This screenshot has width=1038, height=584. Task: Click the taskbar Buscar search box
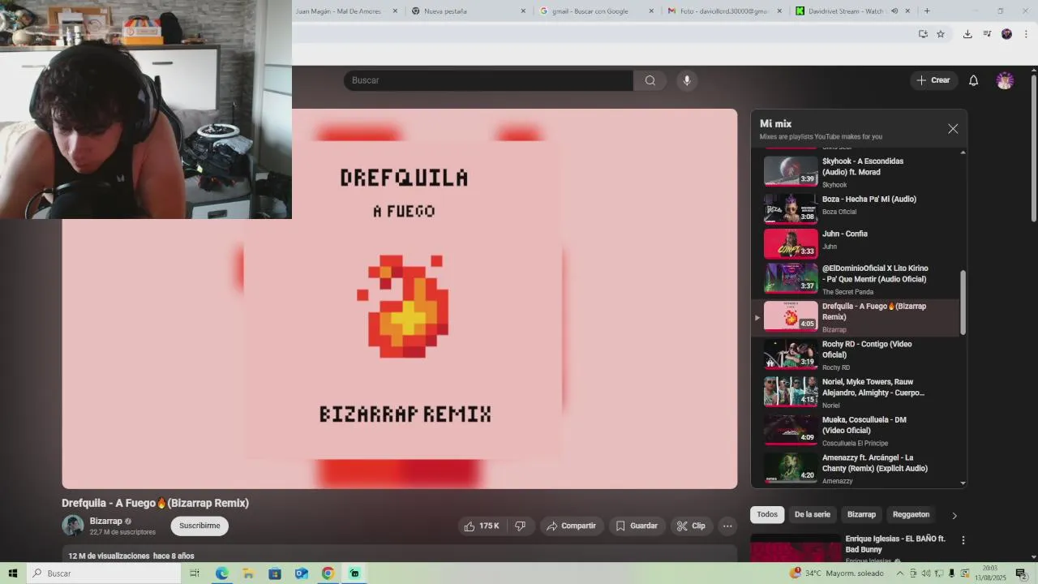[104, 573]
